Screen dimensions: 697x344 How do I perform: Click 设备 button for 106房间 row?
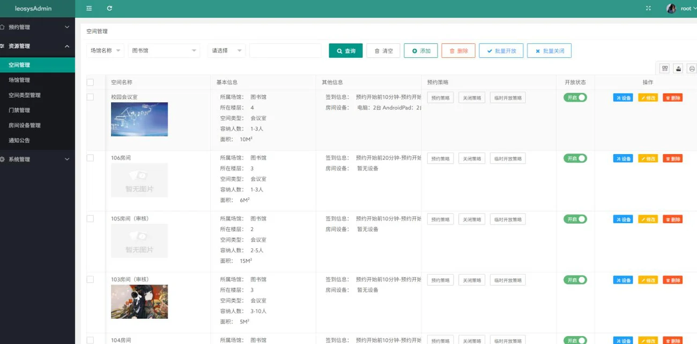[x=623, y=158]
